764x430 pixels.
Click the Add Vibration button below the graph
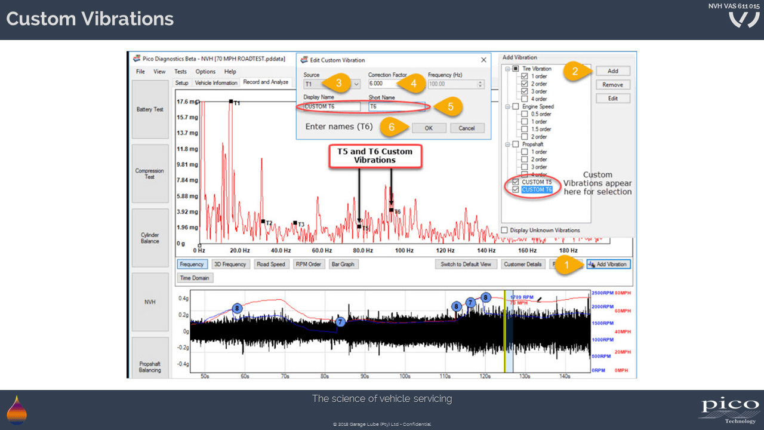click(x=608, y=264)
